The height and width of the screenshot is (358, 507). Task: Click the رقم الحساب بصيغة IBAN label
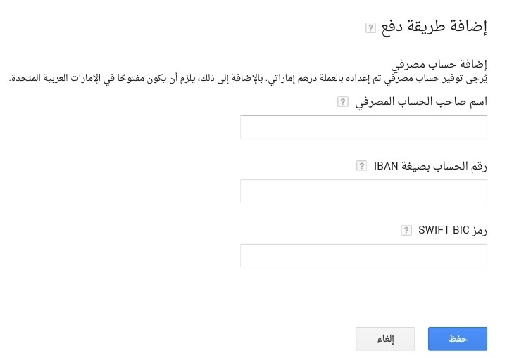pyautogui.click(x=430, y=166)
